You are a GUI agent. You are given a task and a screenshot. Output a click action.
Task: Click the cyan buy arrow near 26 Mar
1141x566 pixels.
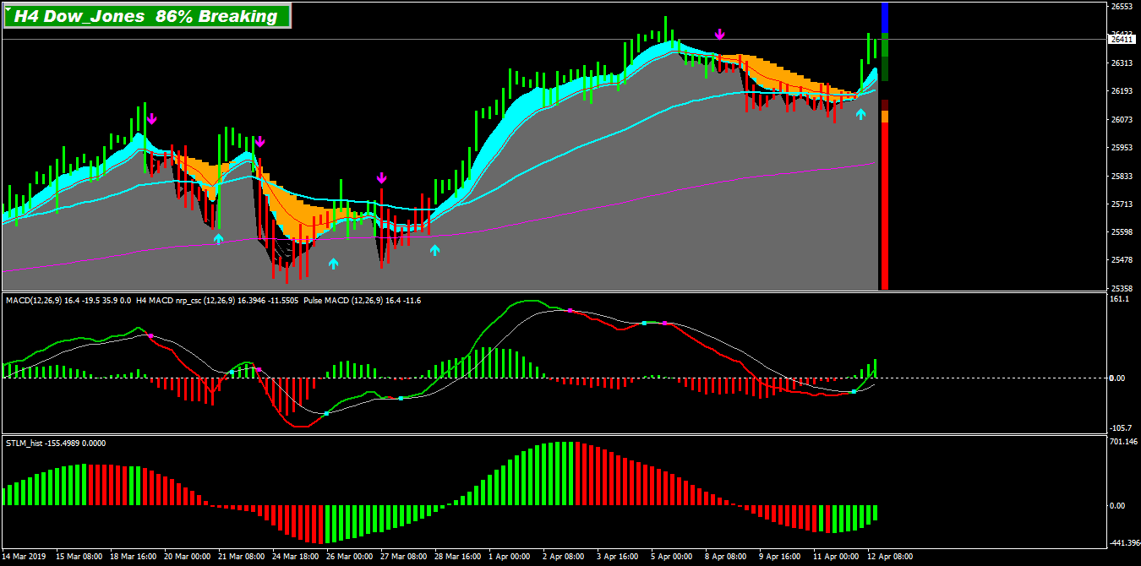333,264
